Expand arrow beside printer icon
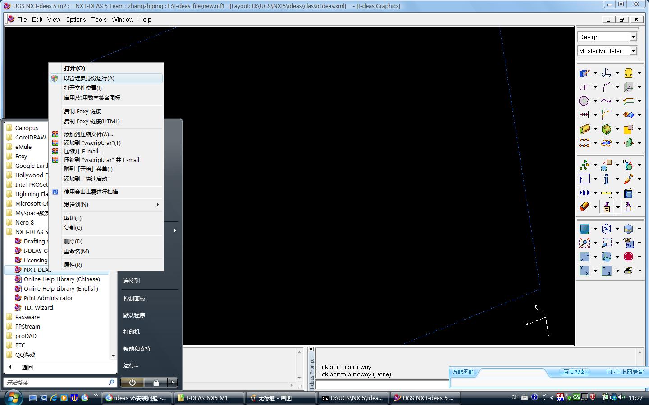This screenshot has width=649, height=405. pyautogui.click(x=640, y=271)
